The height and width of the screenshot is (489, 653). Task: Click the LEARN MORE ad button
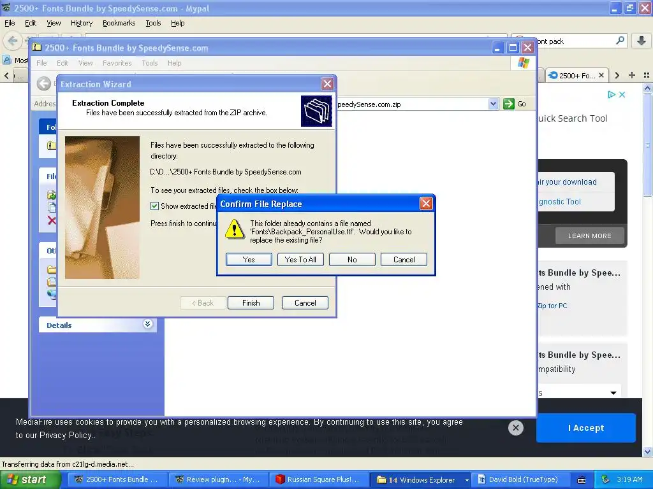coord(589,236)
